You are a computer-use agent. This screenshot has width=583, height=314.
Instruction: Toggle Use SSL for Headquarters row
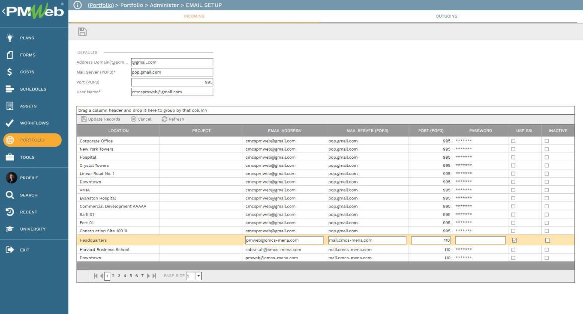point(514,240)
